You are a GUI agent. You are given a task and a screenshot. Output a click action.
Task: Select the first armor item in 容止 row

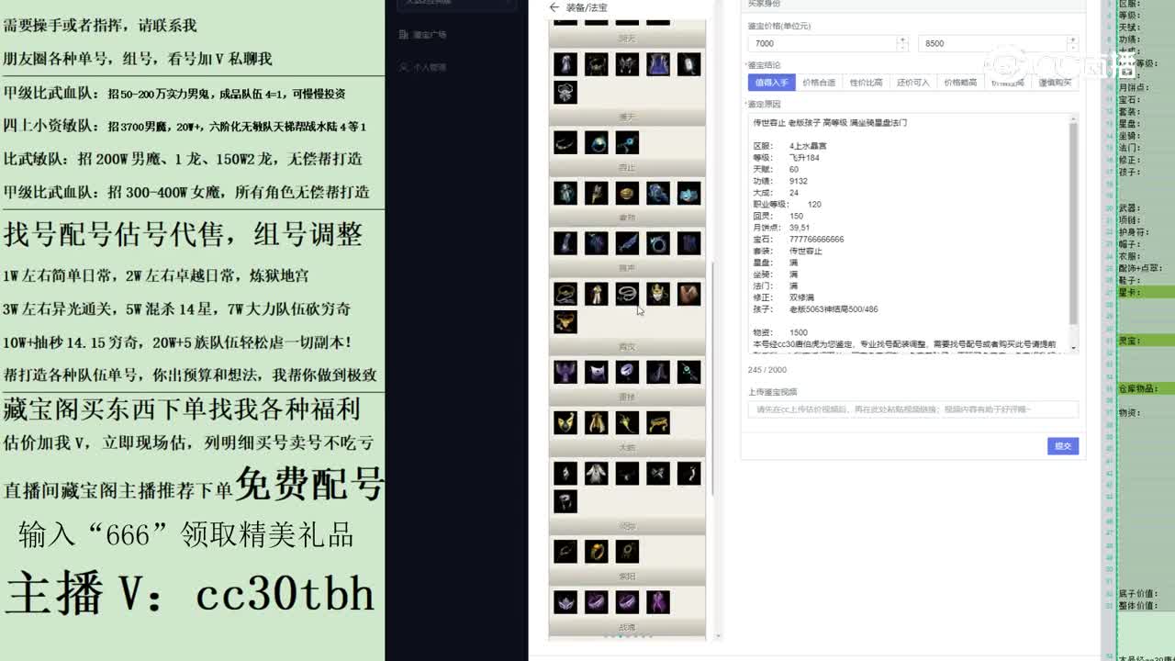(565, 193)
